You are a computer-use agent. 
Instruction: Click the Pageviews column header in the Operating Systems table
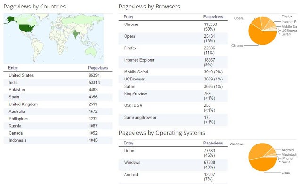tap(213, 143)
